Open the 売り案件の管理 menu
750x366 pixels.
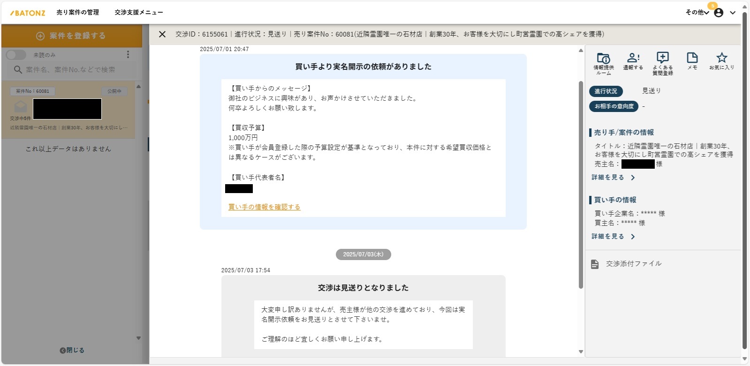[x=78, y=13]
